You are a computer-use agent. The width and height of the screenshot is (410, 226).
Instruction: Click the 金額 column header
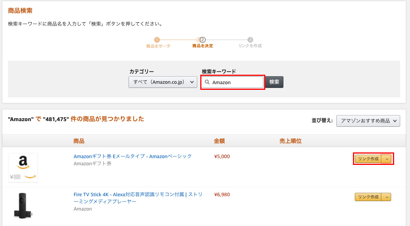pos(219,141)
